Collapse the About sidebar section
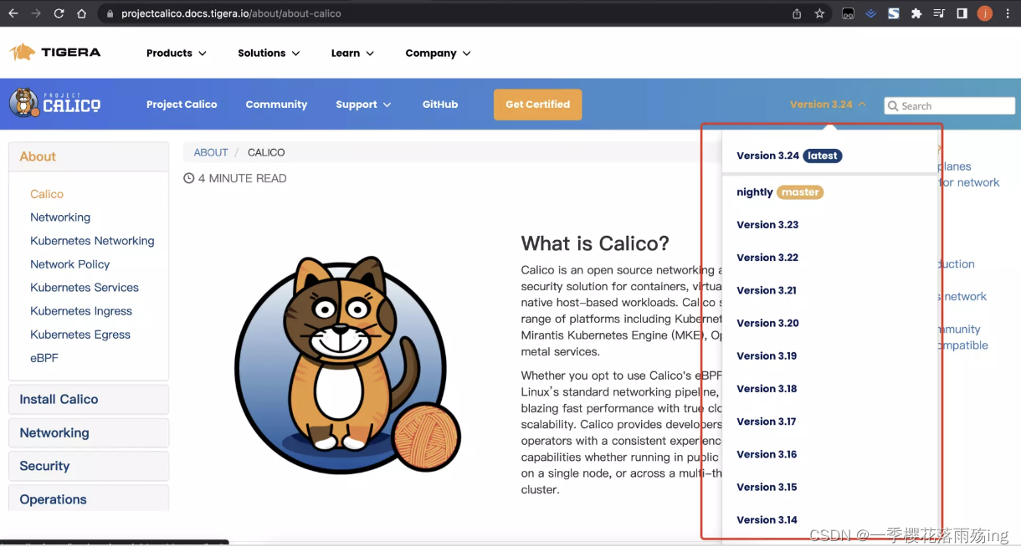 (x=89, y=156)
